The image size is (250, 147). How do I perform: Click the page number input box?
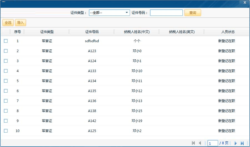pyautogui.click(x=212, y=143)
